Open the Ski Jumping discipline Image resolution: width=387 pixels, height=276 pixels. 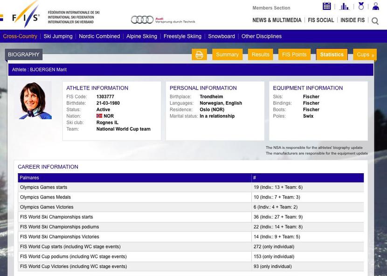pyautogui.click(x=58, y=36)
